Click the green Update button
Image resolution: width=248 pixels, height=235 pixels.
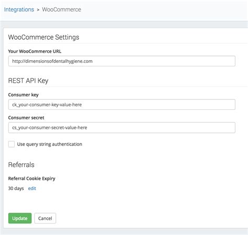(20, 218)
